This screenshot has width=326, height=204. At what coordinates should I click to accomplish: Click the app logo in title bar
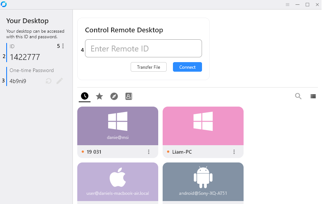click(4, 4)
